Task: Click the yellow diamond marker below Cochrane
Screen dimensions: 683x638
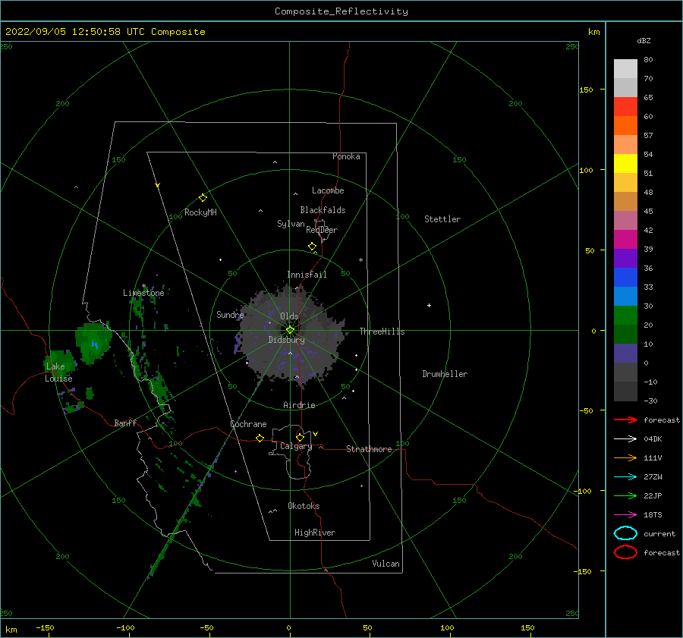Action: tap(260, 438)
